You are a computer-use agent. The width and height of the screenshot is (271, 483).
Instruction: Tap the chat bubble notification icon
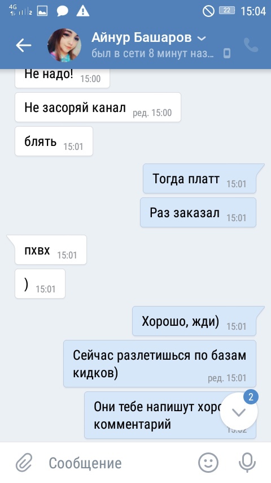(x=63, y=12)
